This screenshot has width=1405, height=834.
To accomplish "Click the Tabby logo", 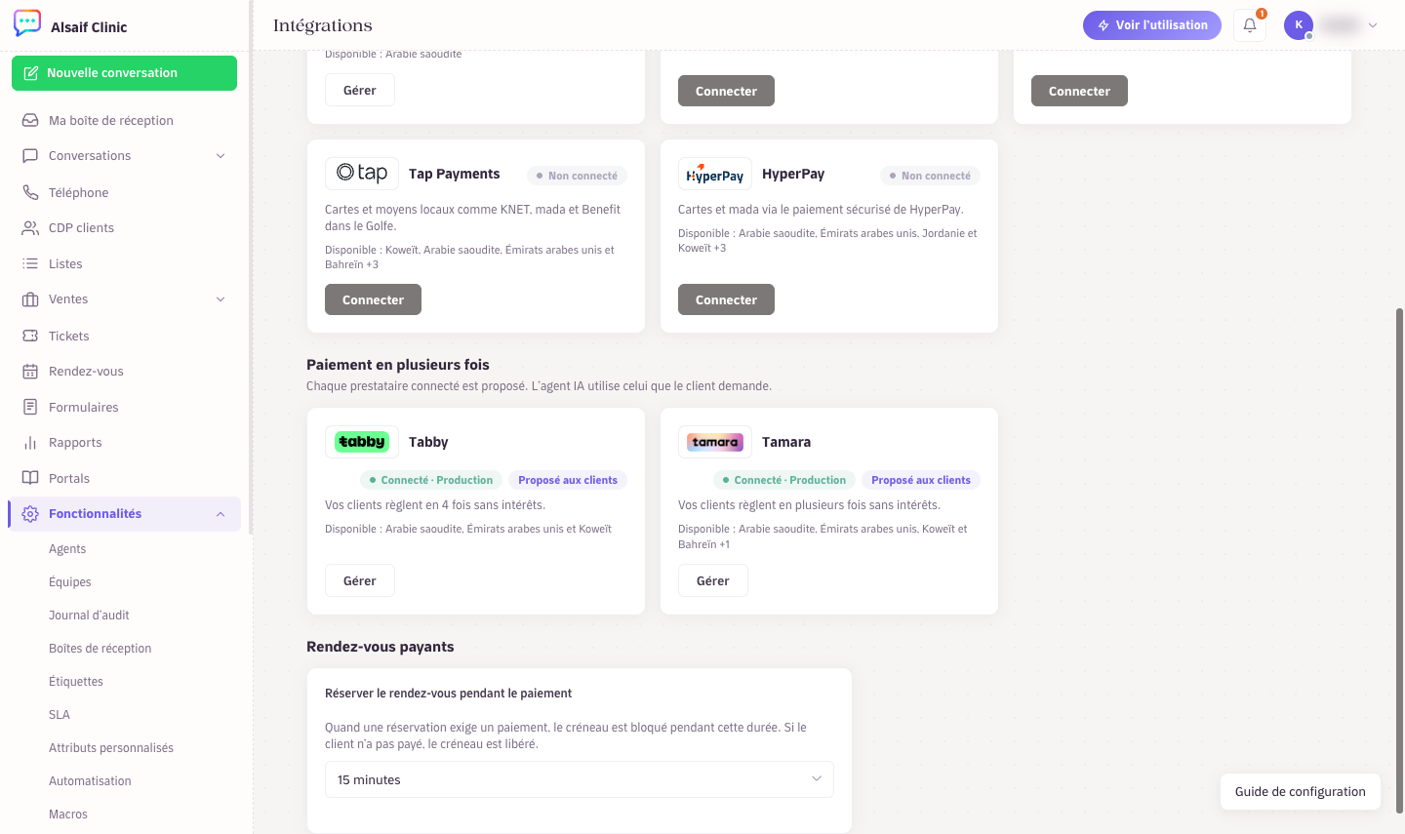I will coord(362,442).
